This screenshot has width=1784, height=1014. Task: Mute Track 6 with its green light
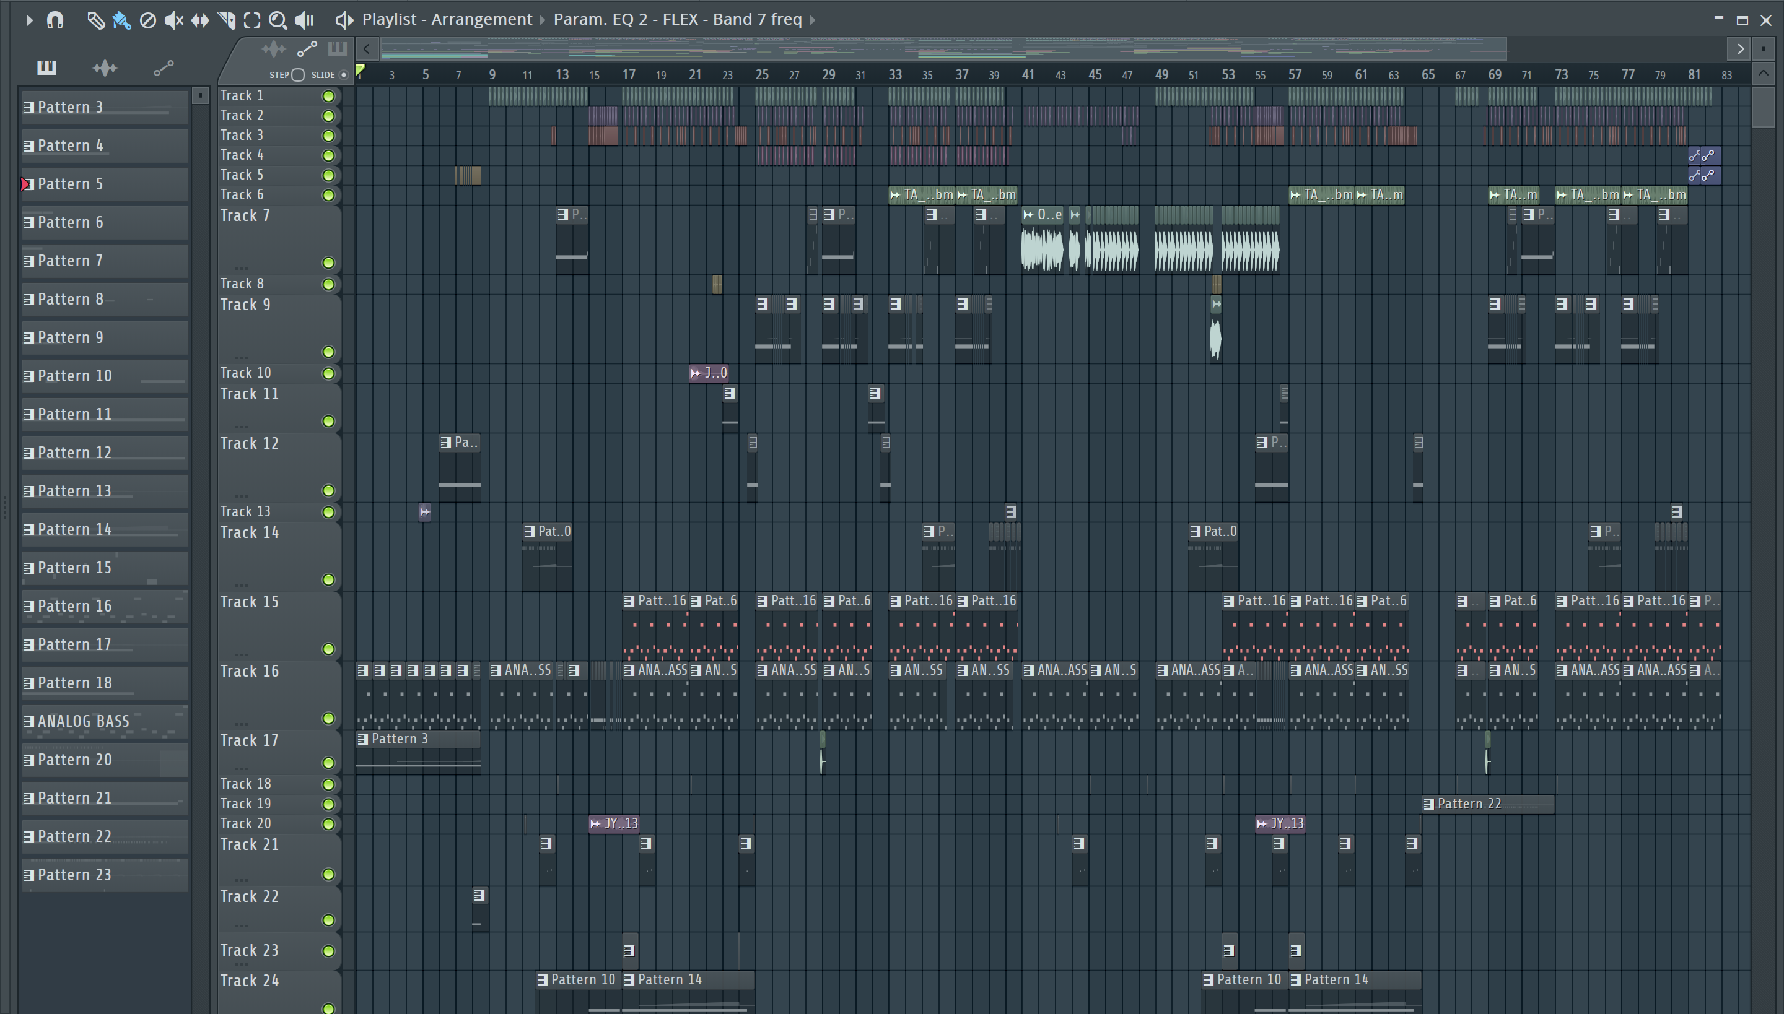point(328,195)
